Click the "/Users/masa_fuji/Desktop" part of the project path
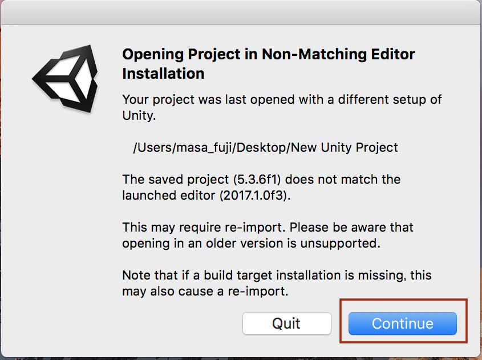The height and width of the screenshot is (360, 482). click(x=211, y=147)
